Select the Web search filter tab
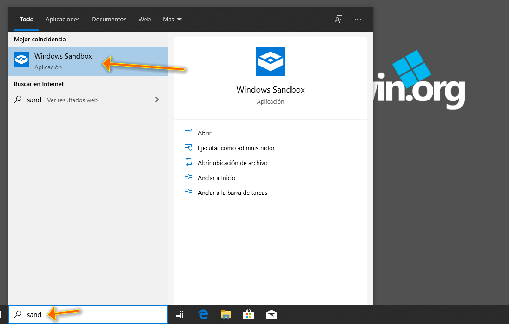This screenshot has width=509, height=326. coord(144,19)
